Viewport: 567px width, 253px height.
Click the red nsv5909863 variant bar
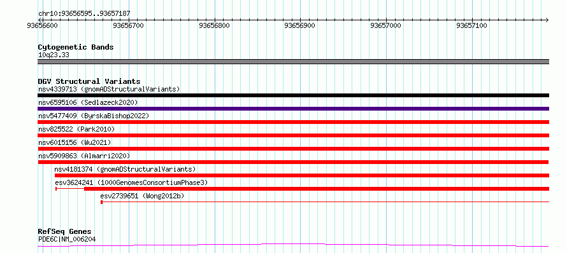293,162
